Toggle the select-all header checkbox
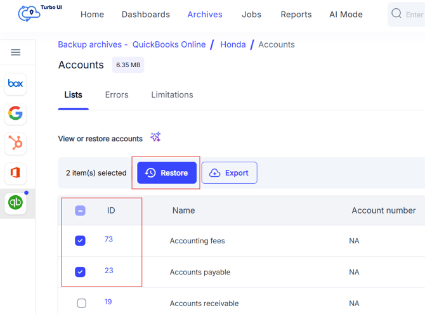425x315 pixels. coord(81,210)
